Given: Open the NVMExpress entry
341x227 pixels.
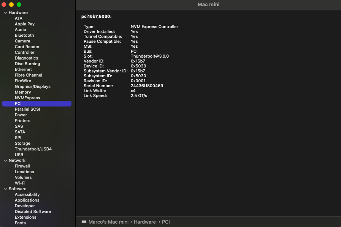Looking at the screenshot, I should coord(27,98).
